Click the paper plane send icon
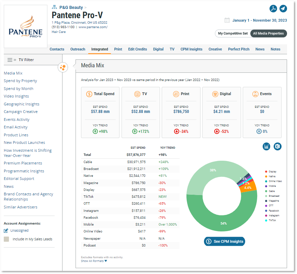Viewport: 297px width, 274px height. click(283, 9)
